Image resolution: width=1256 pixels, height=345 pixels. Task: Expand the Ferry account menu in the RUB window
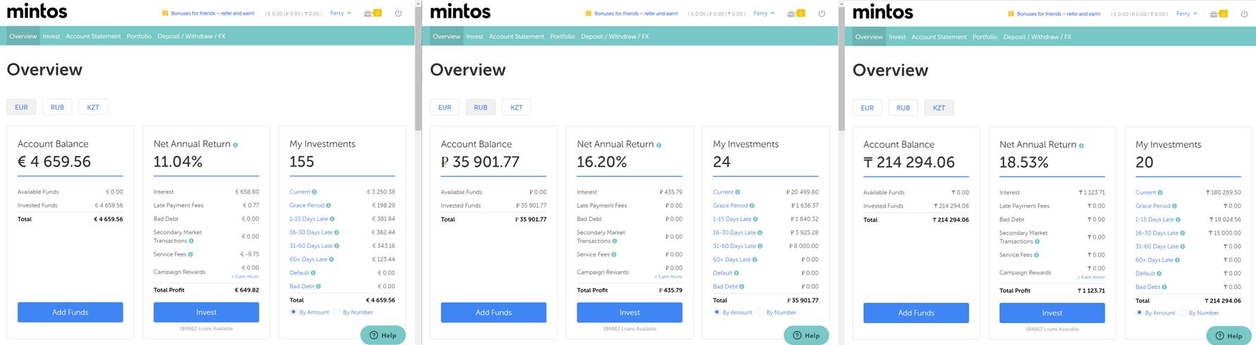tap(763, 13)
